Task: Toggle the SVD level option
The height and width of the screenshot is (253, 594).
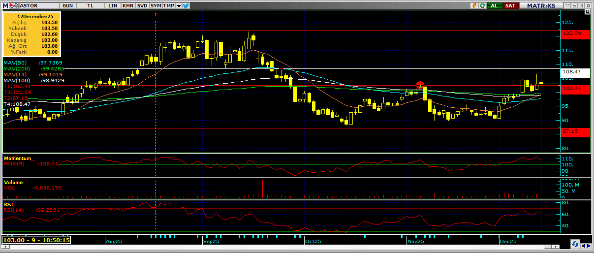Action: 142,5
